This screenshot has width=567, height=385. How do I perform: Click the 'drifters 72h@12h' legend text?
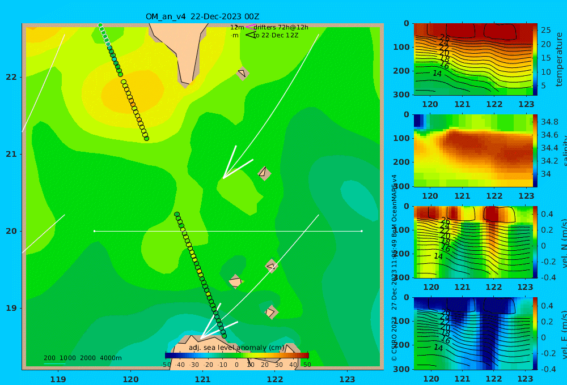[281, 27]
